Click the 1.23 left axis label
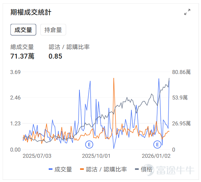This screenshot has height=182, width=201. pos(15,123)
